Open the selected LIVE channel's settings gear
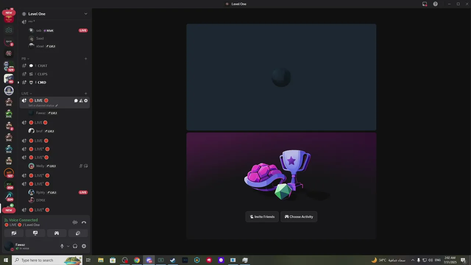This screenshot has width=471, height=265. tap(86, 100)
